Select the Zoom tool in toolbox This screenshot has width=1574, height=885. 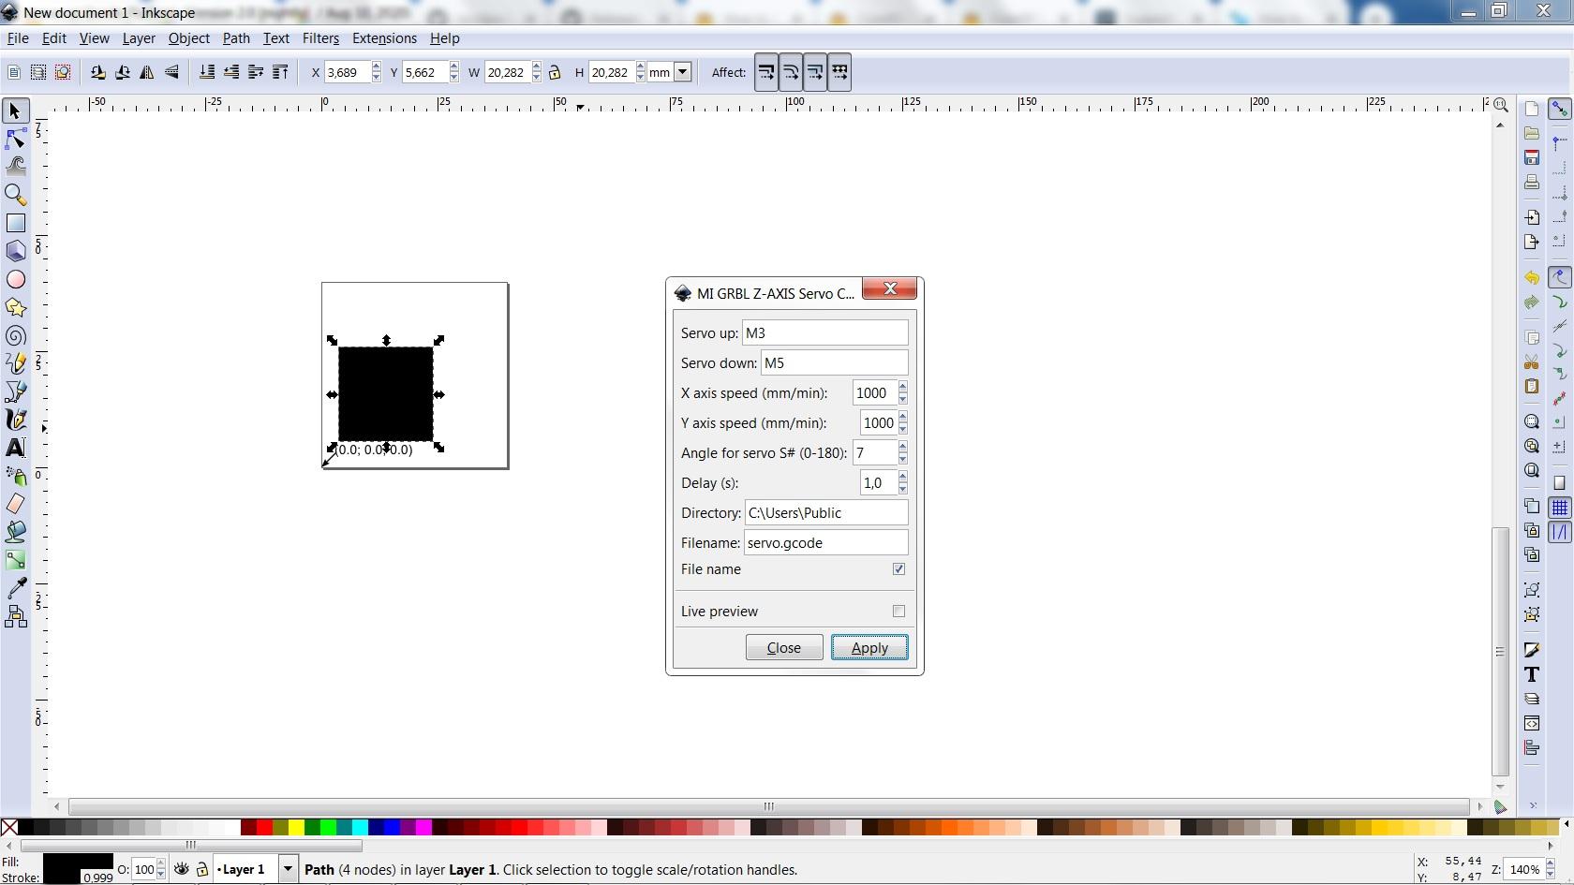pos(15,196)
